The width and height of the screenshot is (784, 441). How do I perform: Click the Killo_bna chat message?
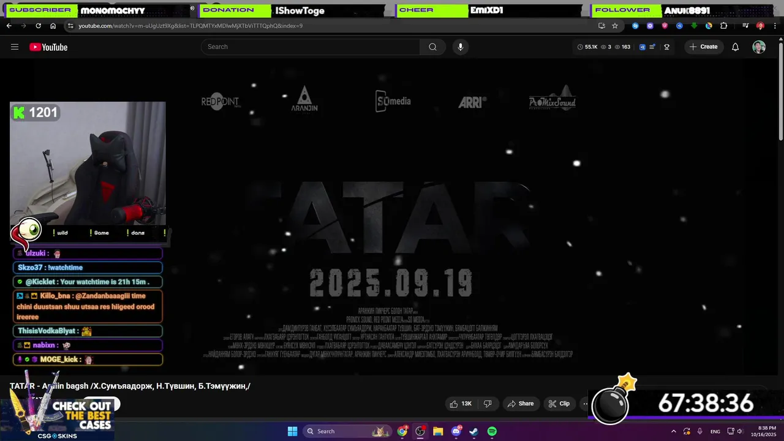(88, 306)
